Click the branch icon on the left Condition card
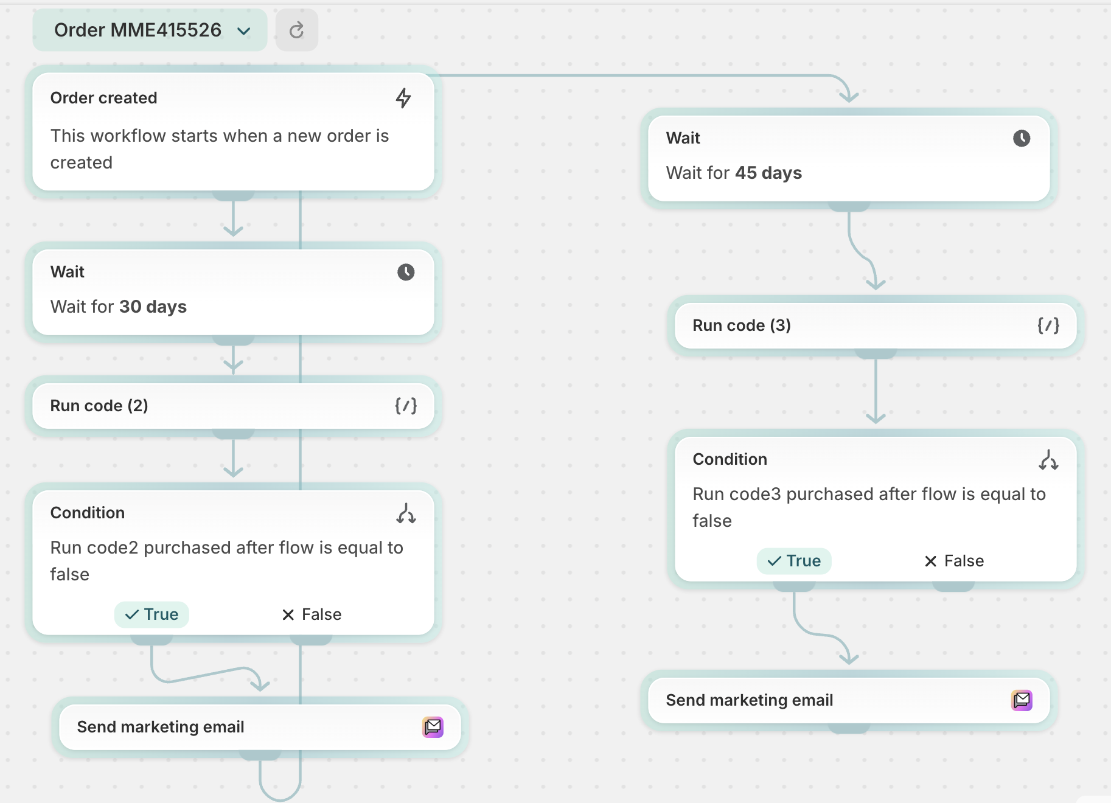Screen dimensions: 1111x803 point(406,514)
